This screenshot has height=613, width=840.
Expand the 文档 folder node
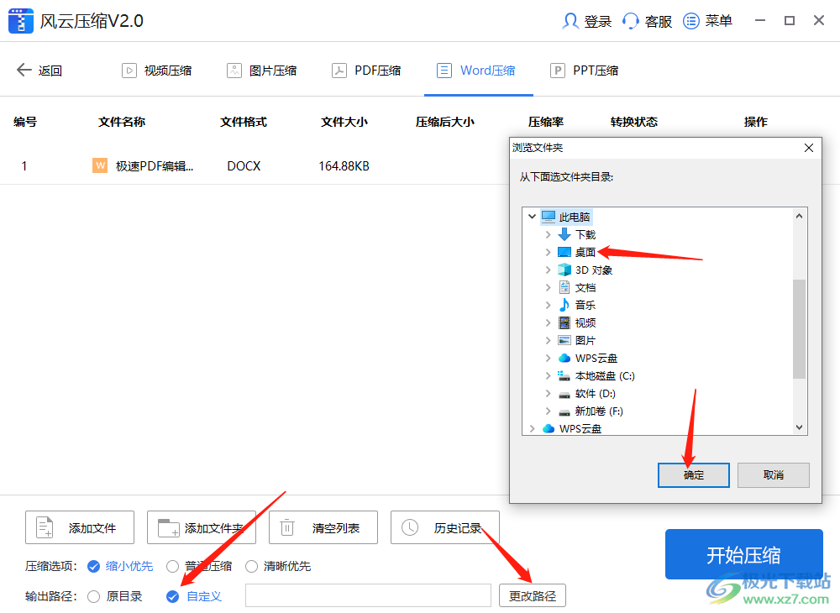tap(548, 287)
